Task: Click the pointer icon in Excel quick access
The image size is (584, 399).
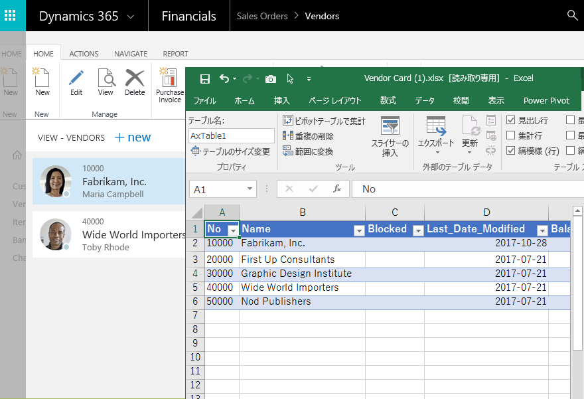Action: pyautogui.click(x=290, y=79)
